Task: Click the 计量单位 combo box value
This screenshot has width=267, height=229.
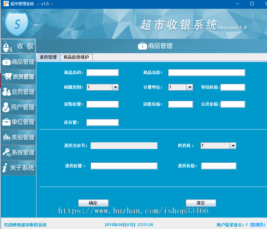Action: [x=177, y=87]
